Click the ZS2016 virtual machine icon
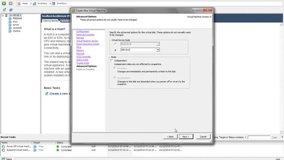The image size is (284, 160). point(10,31)
